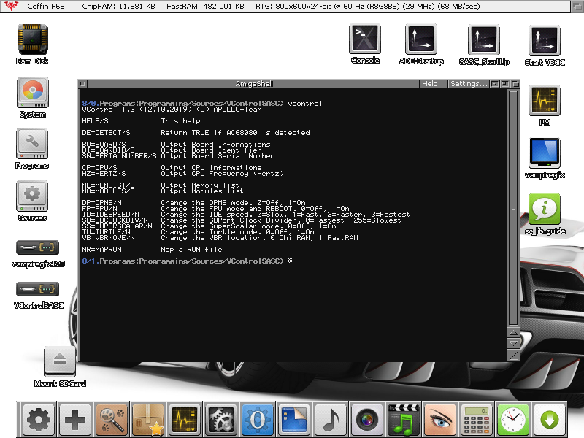Click AmigaShell zoom gadget in titlebar
Screen dimensions: 584x438
504,84
